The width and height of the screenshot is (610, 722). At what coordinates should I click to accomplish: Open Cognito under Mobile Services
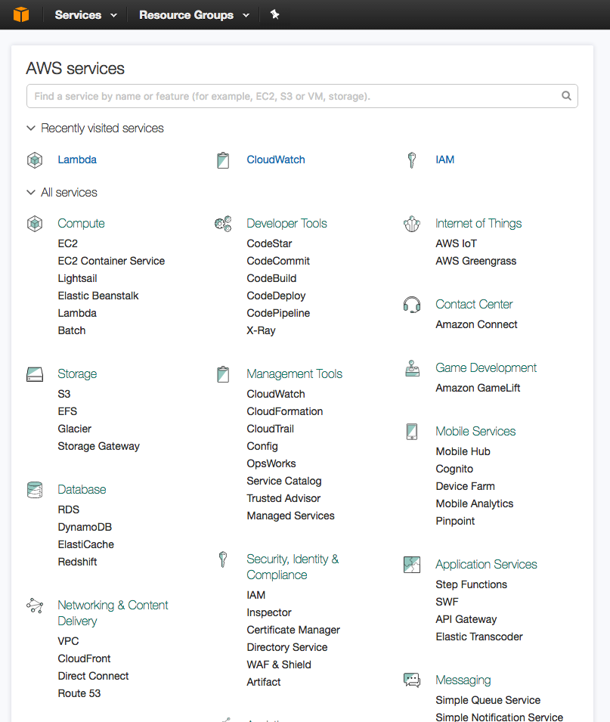click(x=454, y=469)
